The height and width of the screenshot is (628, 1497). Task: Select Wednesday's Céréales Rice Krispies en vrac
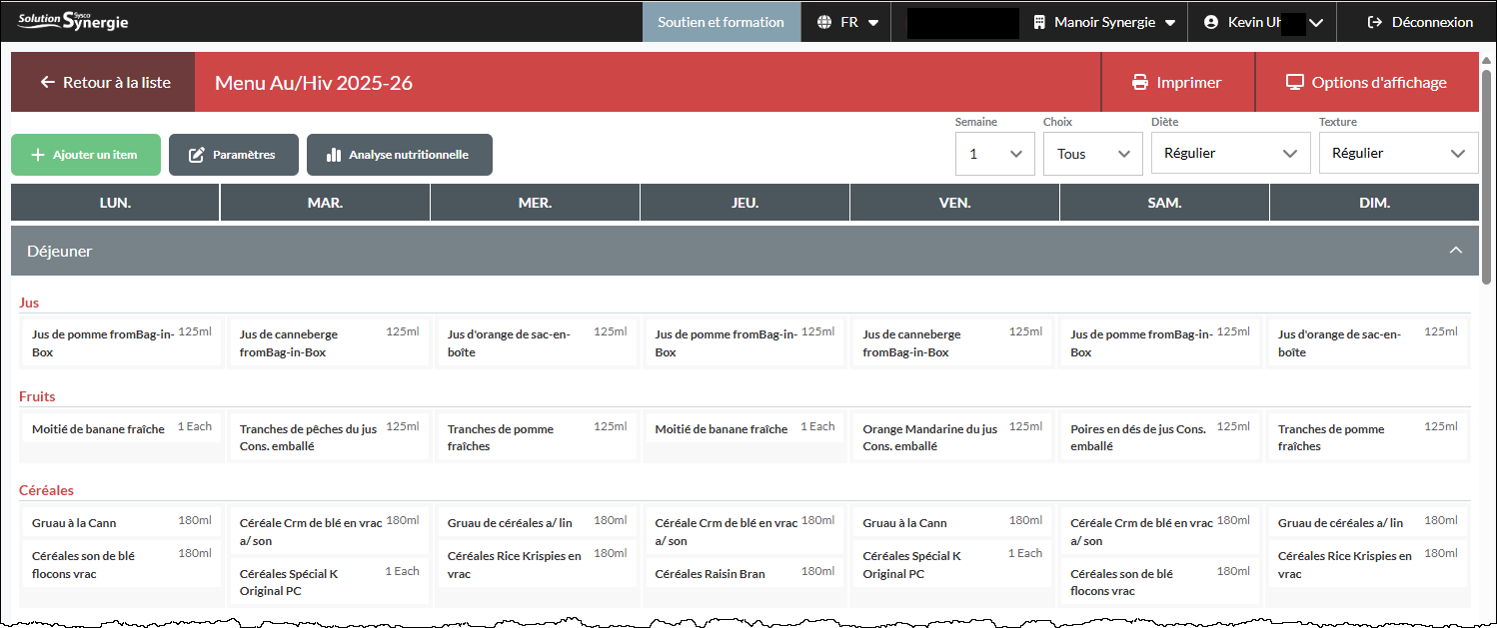[537, 564]
